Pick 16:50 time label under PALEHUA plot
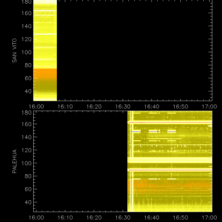Screen dimensions: 222x222 [181, 218]
